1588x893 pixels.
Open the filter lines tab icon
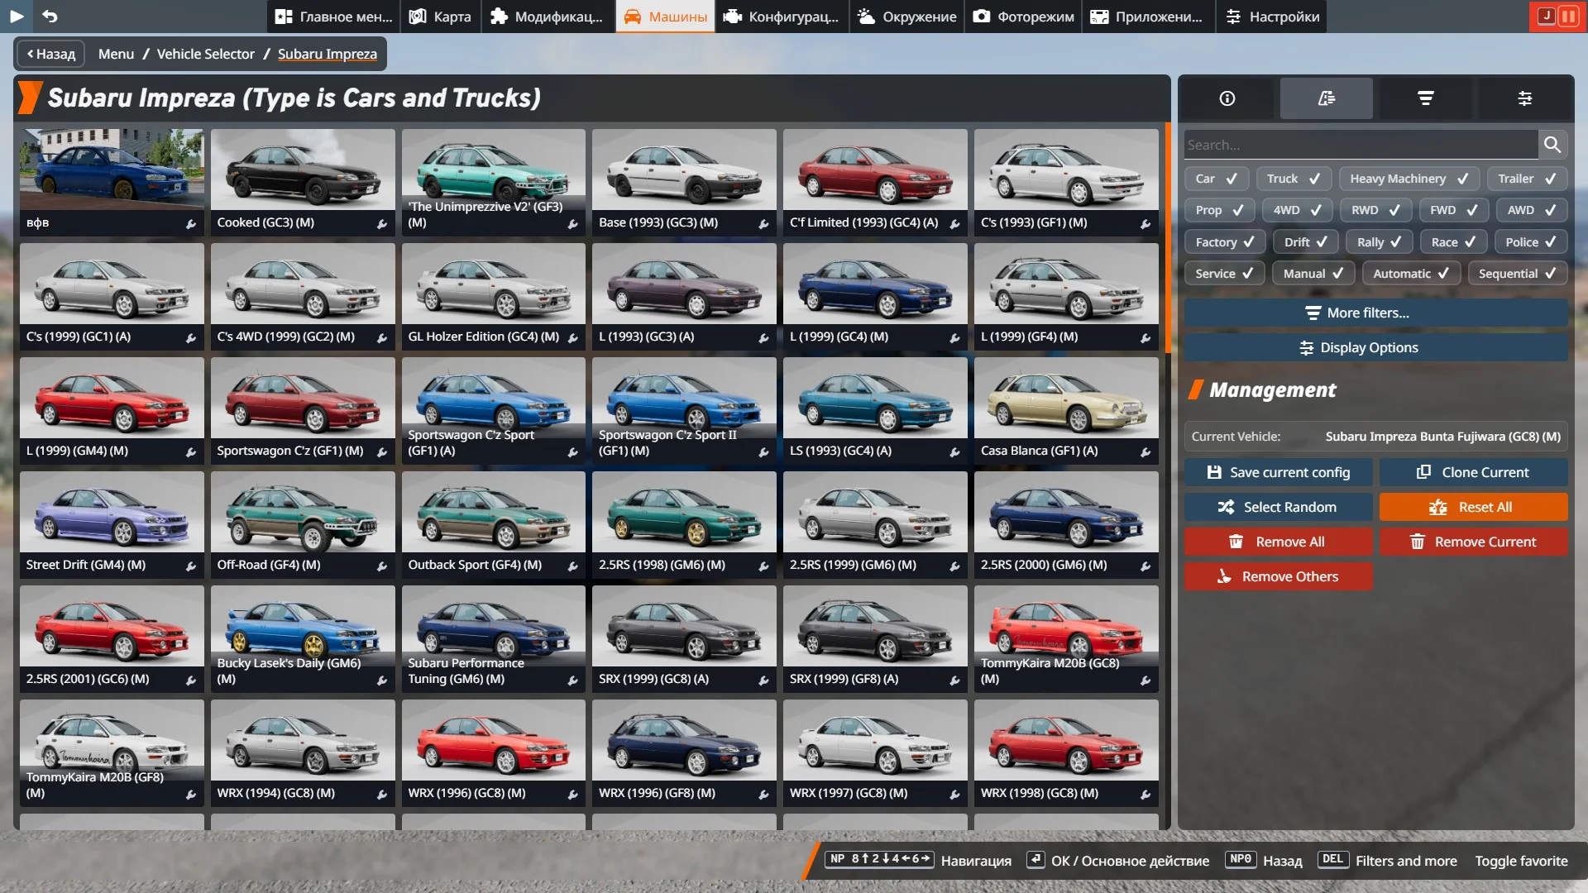1426,98
